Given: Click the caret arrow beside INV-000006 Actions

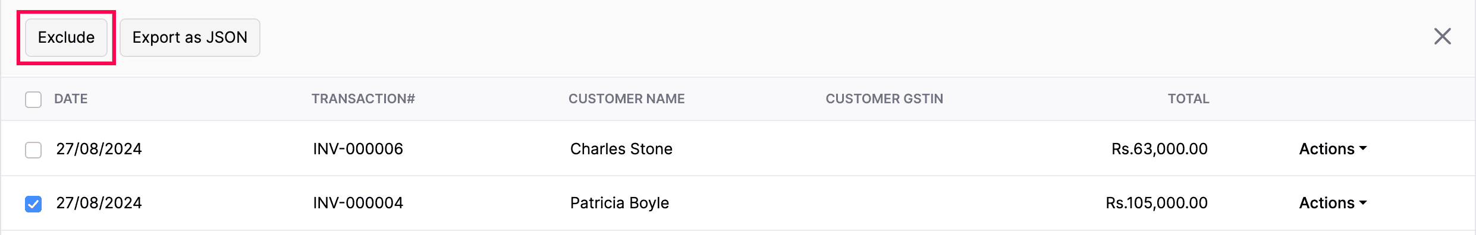Looking at the screenshot, I should 1363,148.
